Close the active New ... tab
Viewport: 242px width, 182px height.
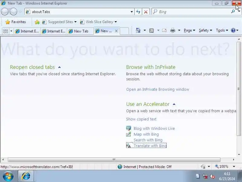pyautogui.click(x=116, y=31)
